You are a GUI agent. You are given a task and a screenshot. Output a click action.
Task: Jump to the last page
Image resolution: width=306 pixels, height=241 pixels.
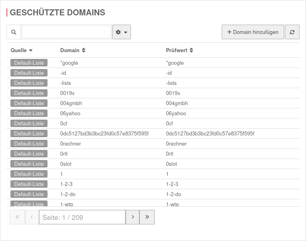pyautogui.click(x=147, y=217)
